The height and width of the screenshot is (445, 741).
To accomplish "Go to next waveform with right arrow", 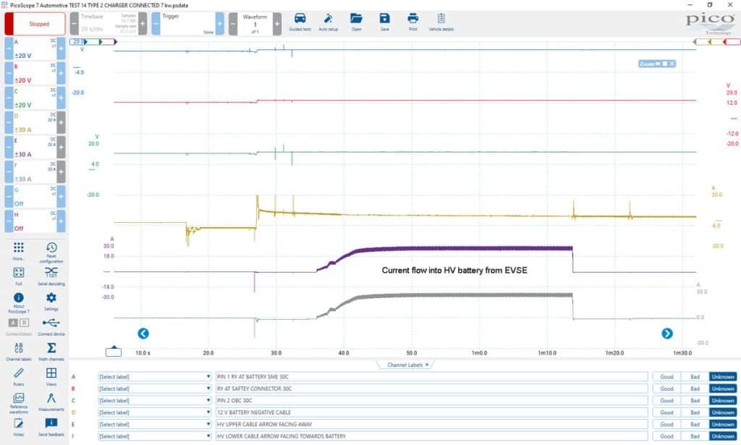I will tap(666, 334).
